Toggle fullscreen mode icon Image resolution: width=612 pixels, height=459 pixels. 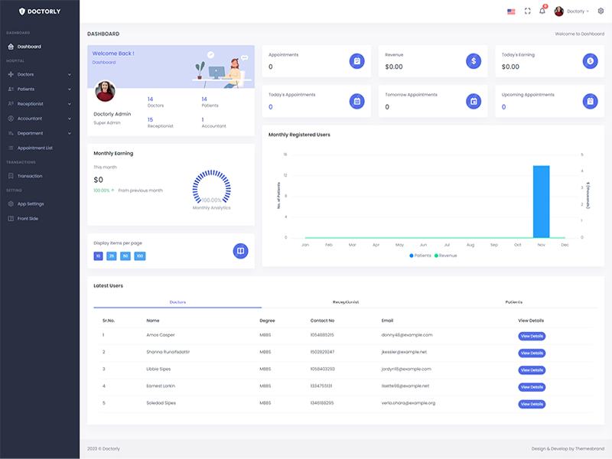tap(527, 11)
